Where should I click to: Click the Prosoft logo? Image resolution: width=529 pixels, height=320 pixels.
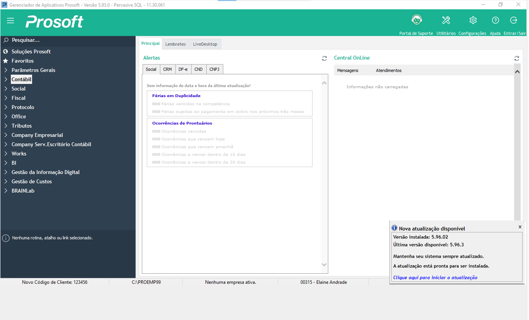coord(54,21)
